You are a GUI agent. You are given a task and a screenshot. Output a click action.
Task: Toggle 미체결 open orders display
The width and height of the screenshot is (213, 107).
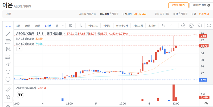[107, 25]
